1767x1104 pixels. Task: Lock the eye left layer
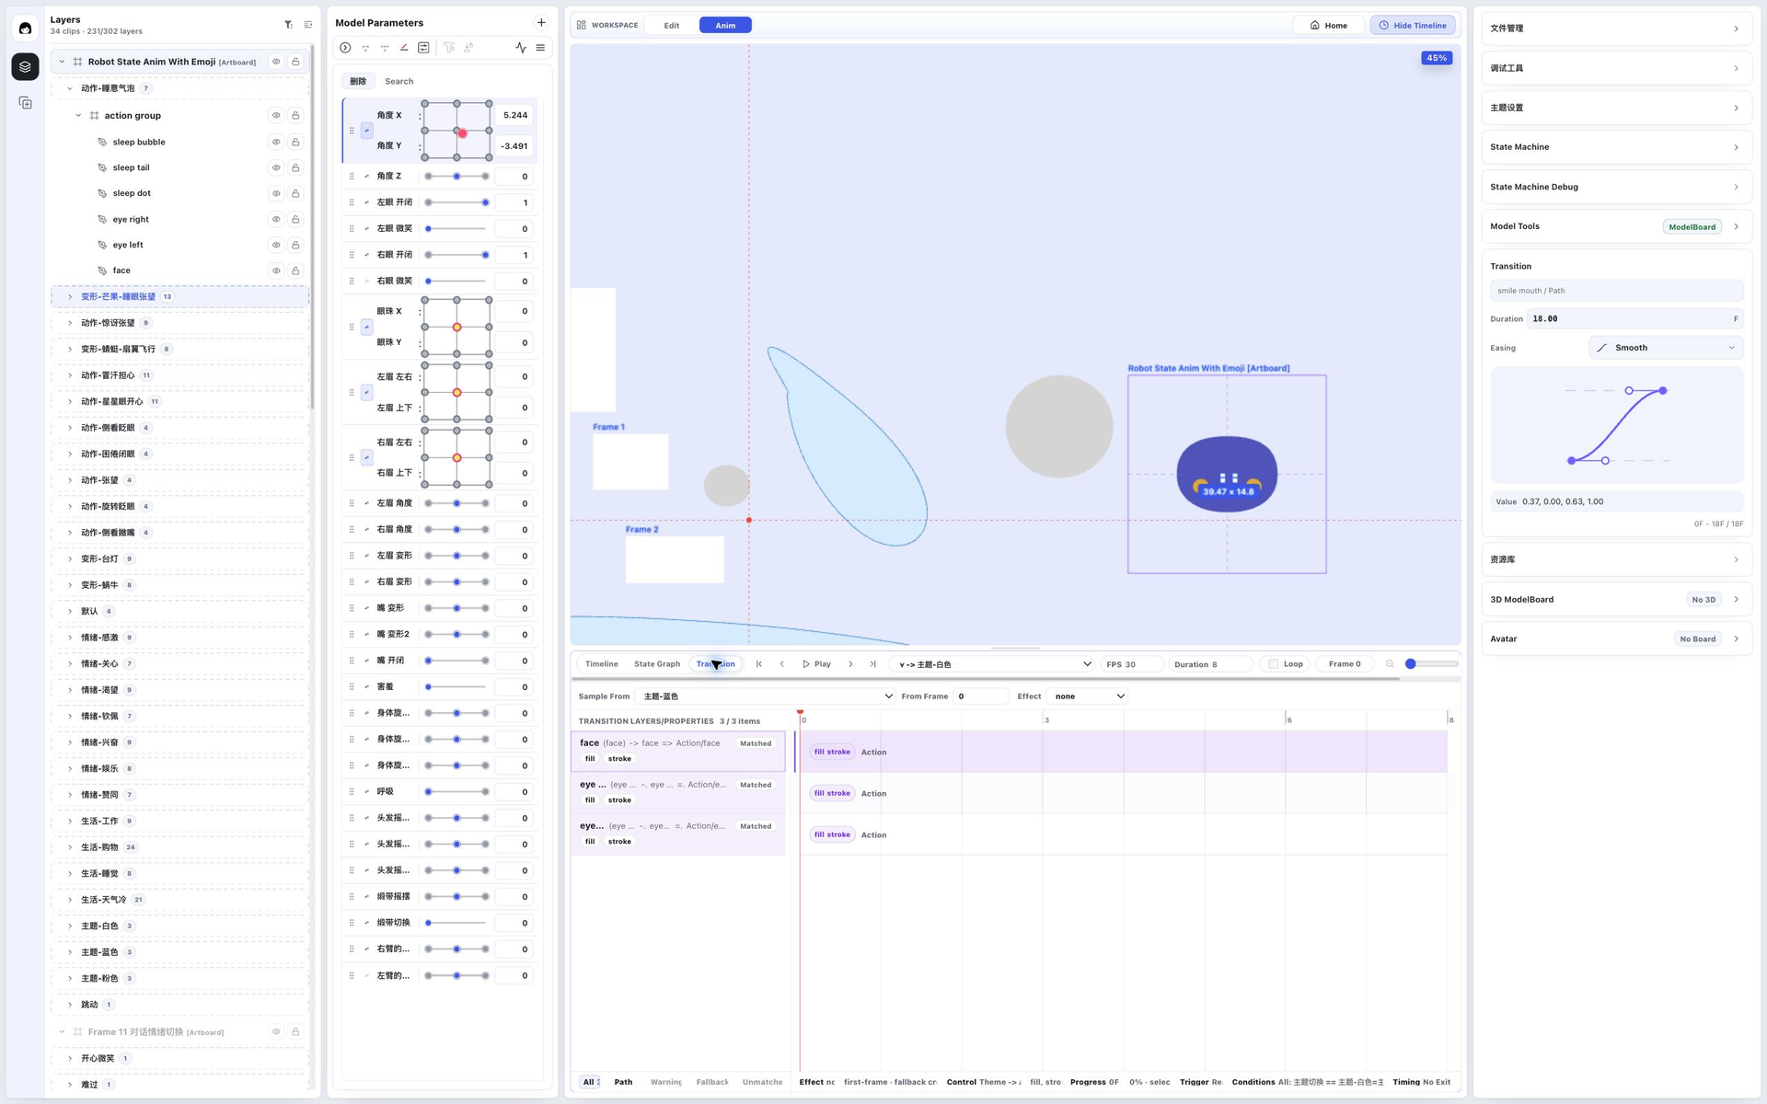295,246
